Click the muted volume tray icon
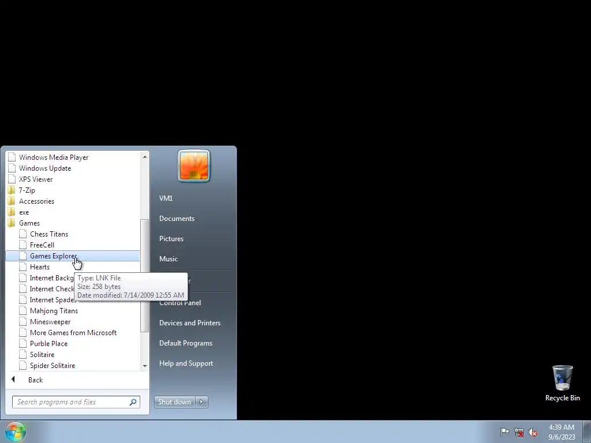The image size is (591, 443). [x=533, y=433]
